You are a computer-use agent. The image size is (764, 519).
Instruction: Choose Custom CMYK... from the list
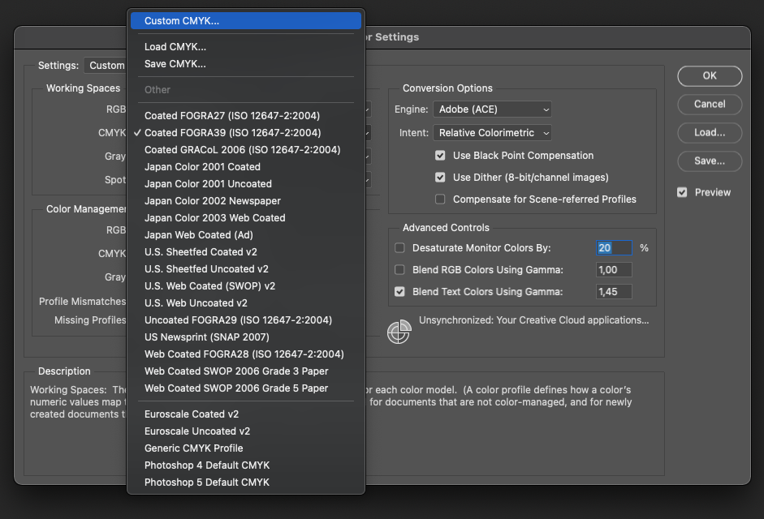pyautogui.click(x=246, y=21)
